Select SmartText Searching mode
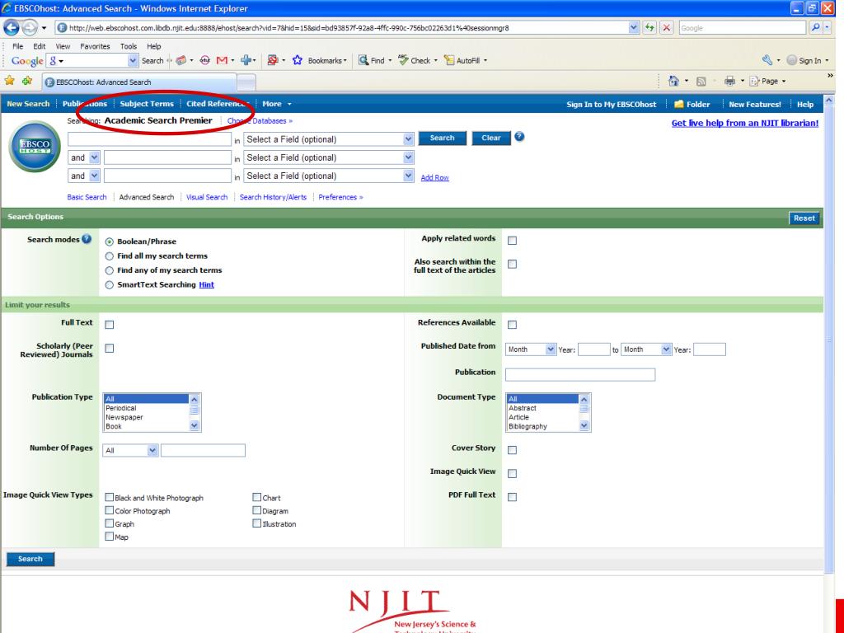Image resolution: width=844 pixels, height=633 pixels. (110, 285)
